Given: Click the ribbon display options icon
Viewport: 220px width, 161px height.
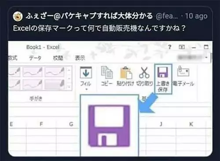Looking at the screenshot, I should 182,47.
